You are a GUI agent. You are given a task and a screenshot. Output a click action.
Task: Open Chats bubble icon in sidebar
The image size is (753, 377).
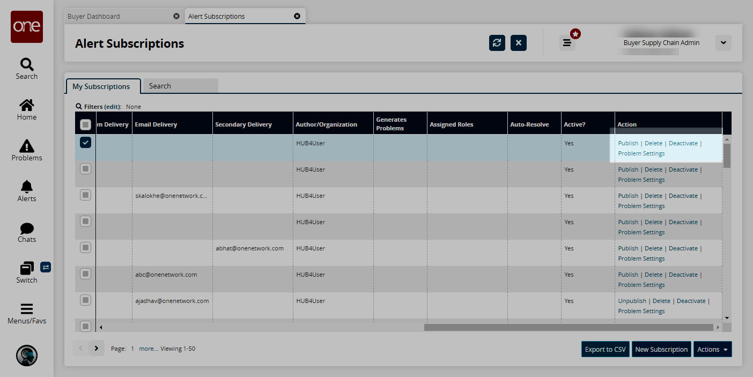(27, 228)
